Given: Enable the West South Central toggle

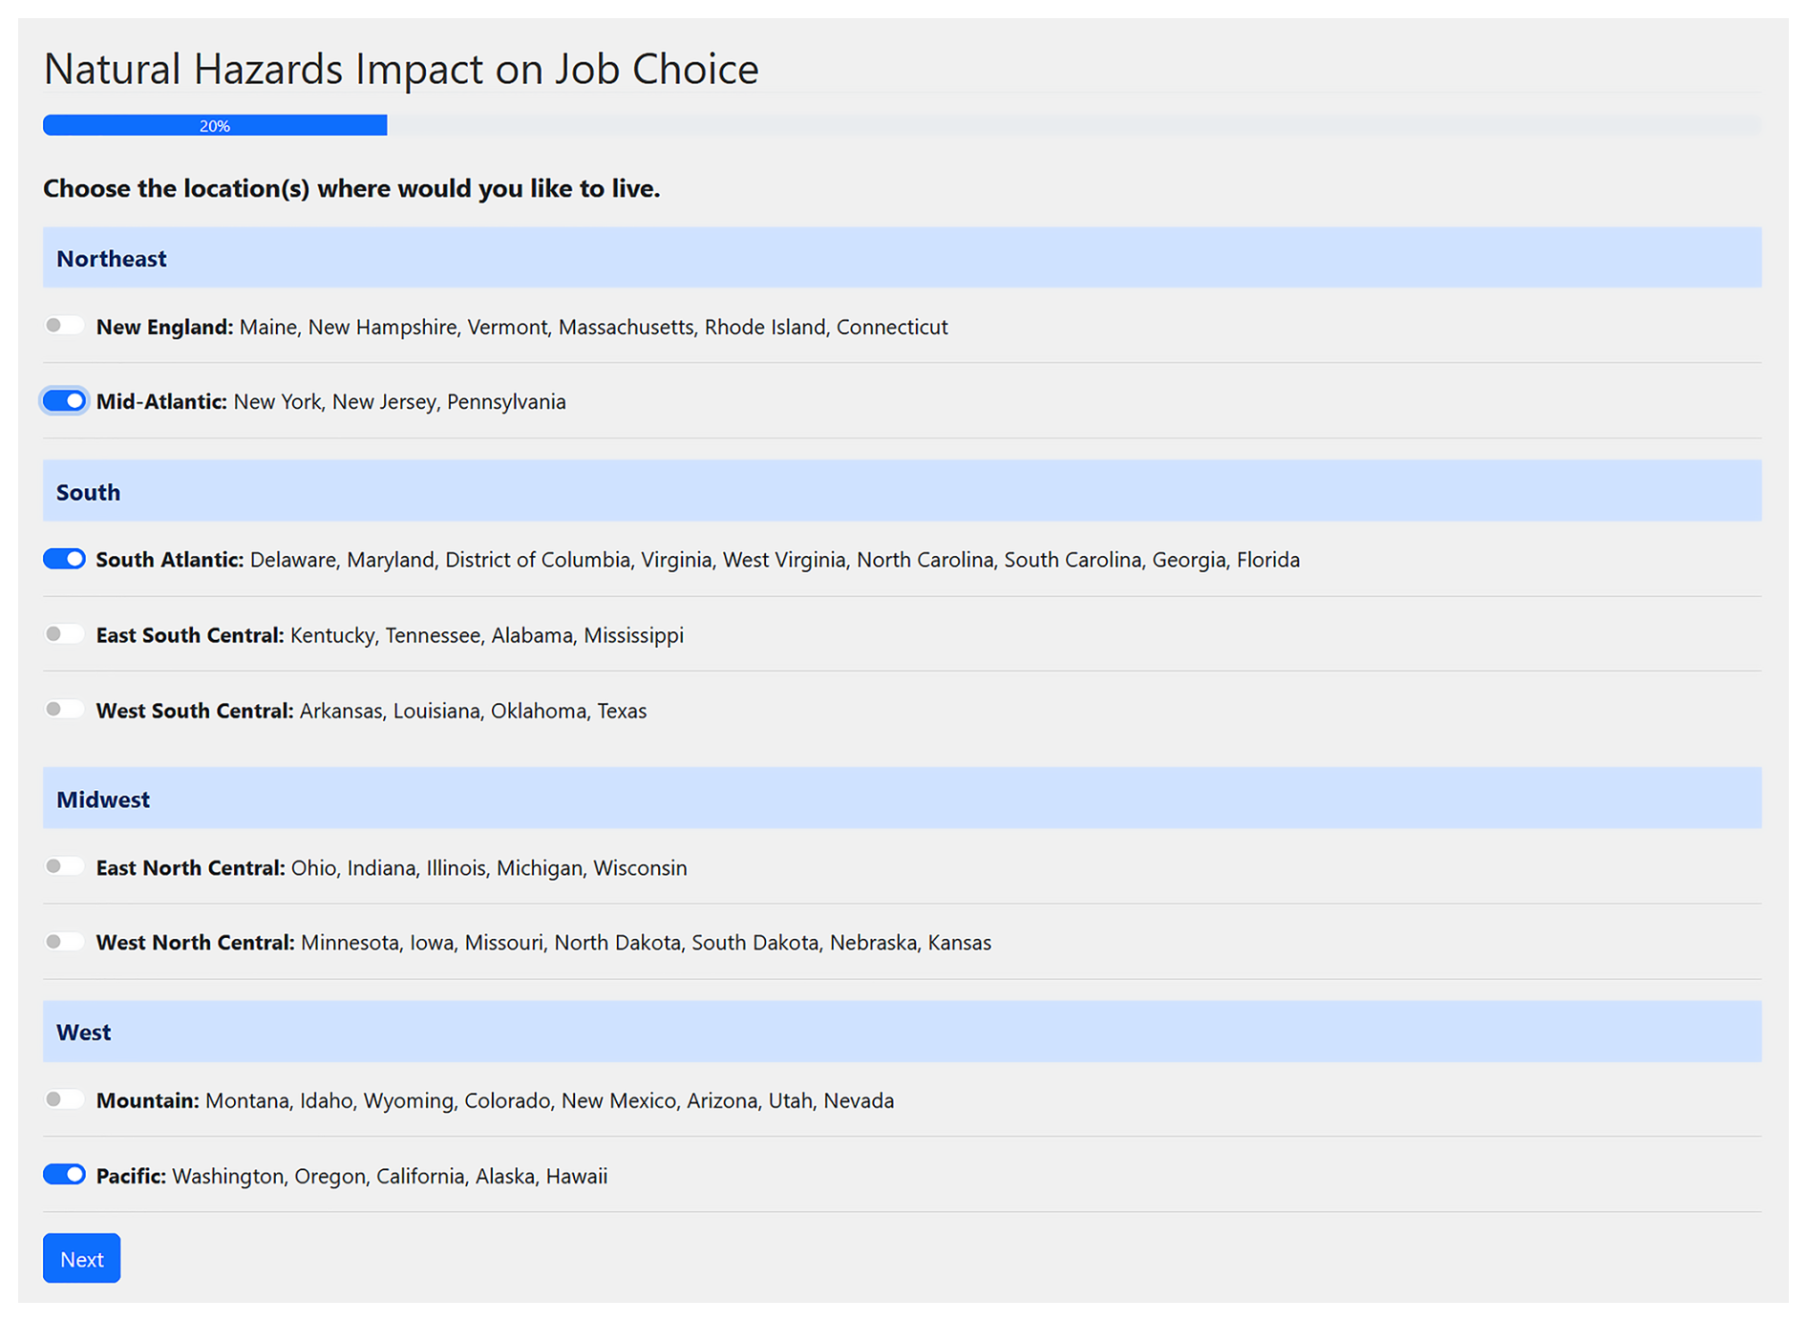Looking at the screenshot, I should tap(64, 710).
